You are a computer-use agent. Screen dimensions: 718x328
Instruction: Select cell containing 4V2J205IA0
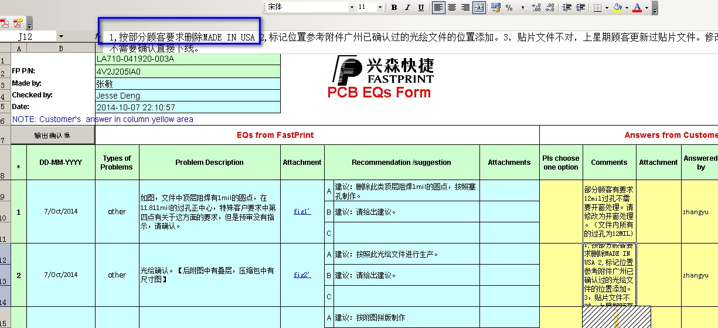188,72
